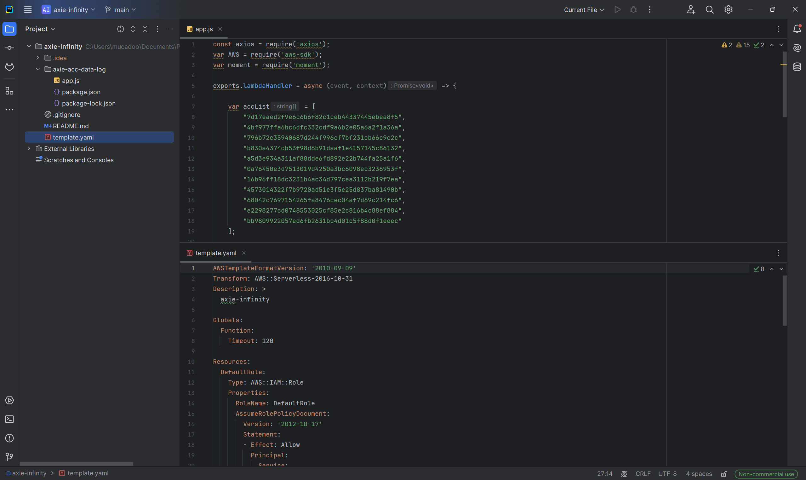The height and width of the screenshot is (480, 806).
Task: Click the Select Opened File crosshair icon
Action: tap(120, 29)
